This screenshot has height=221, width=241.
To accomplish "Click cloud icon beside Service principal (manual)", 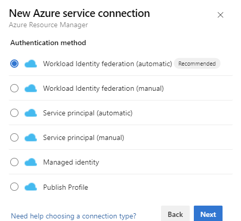I will (x=31, y=137).
